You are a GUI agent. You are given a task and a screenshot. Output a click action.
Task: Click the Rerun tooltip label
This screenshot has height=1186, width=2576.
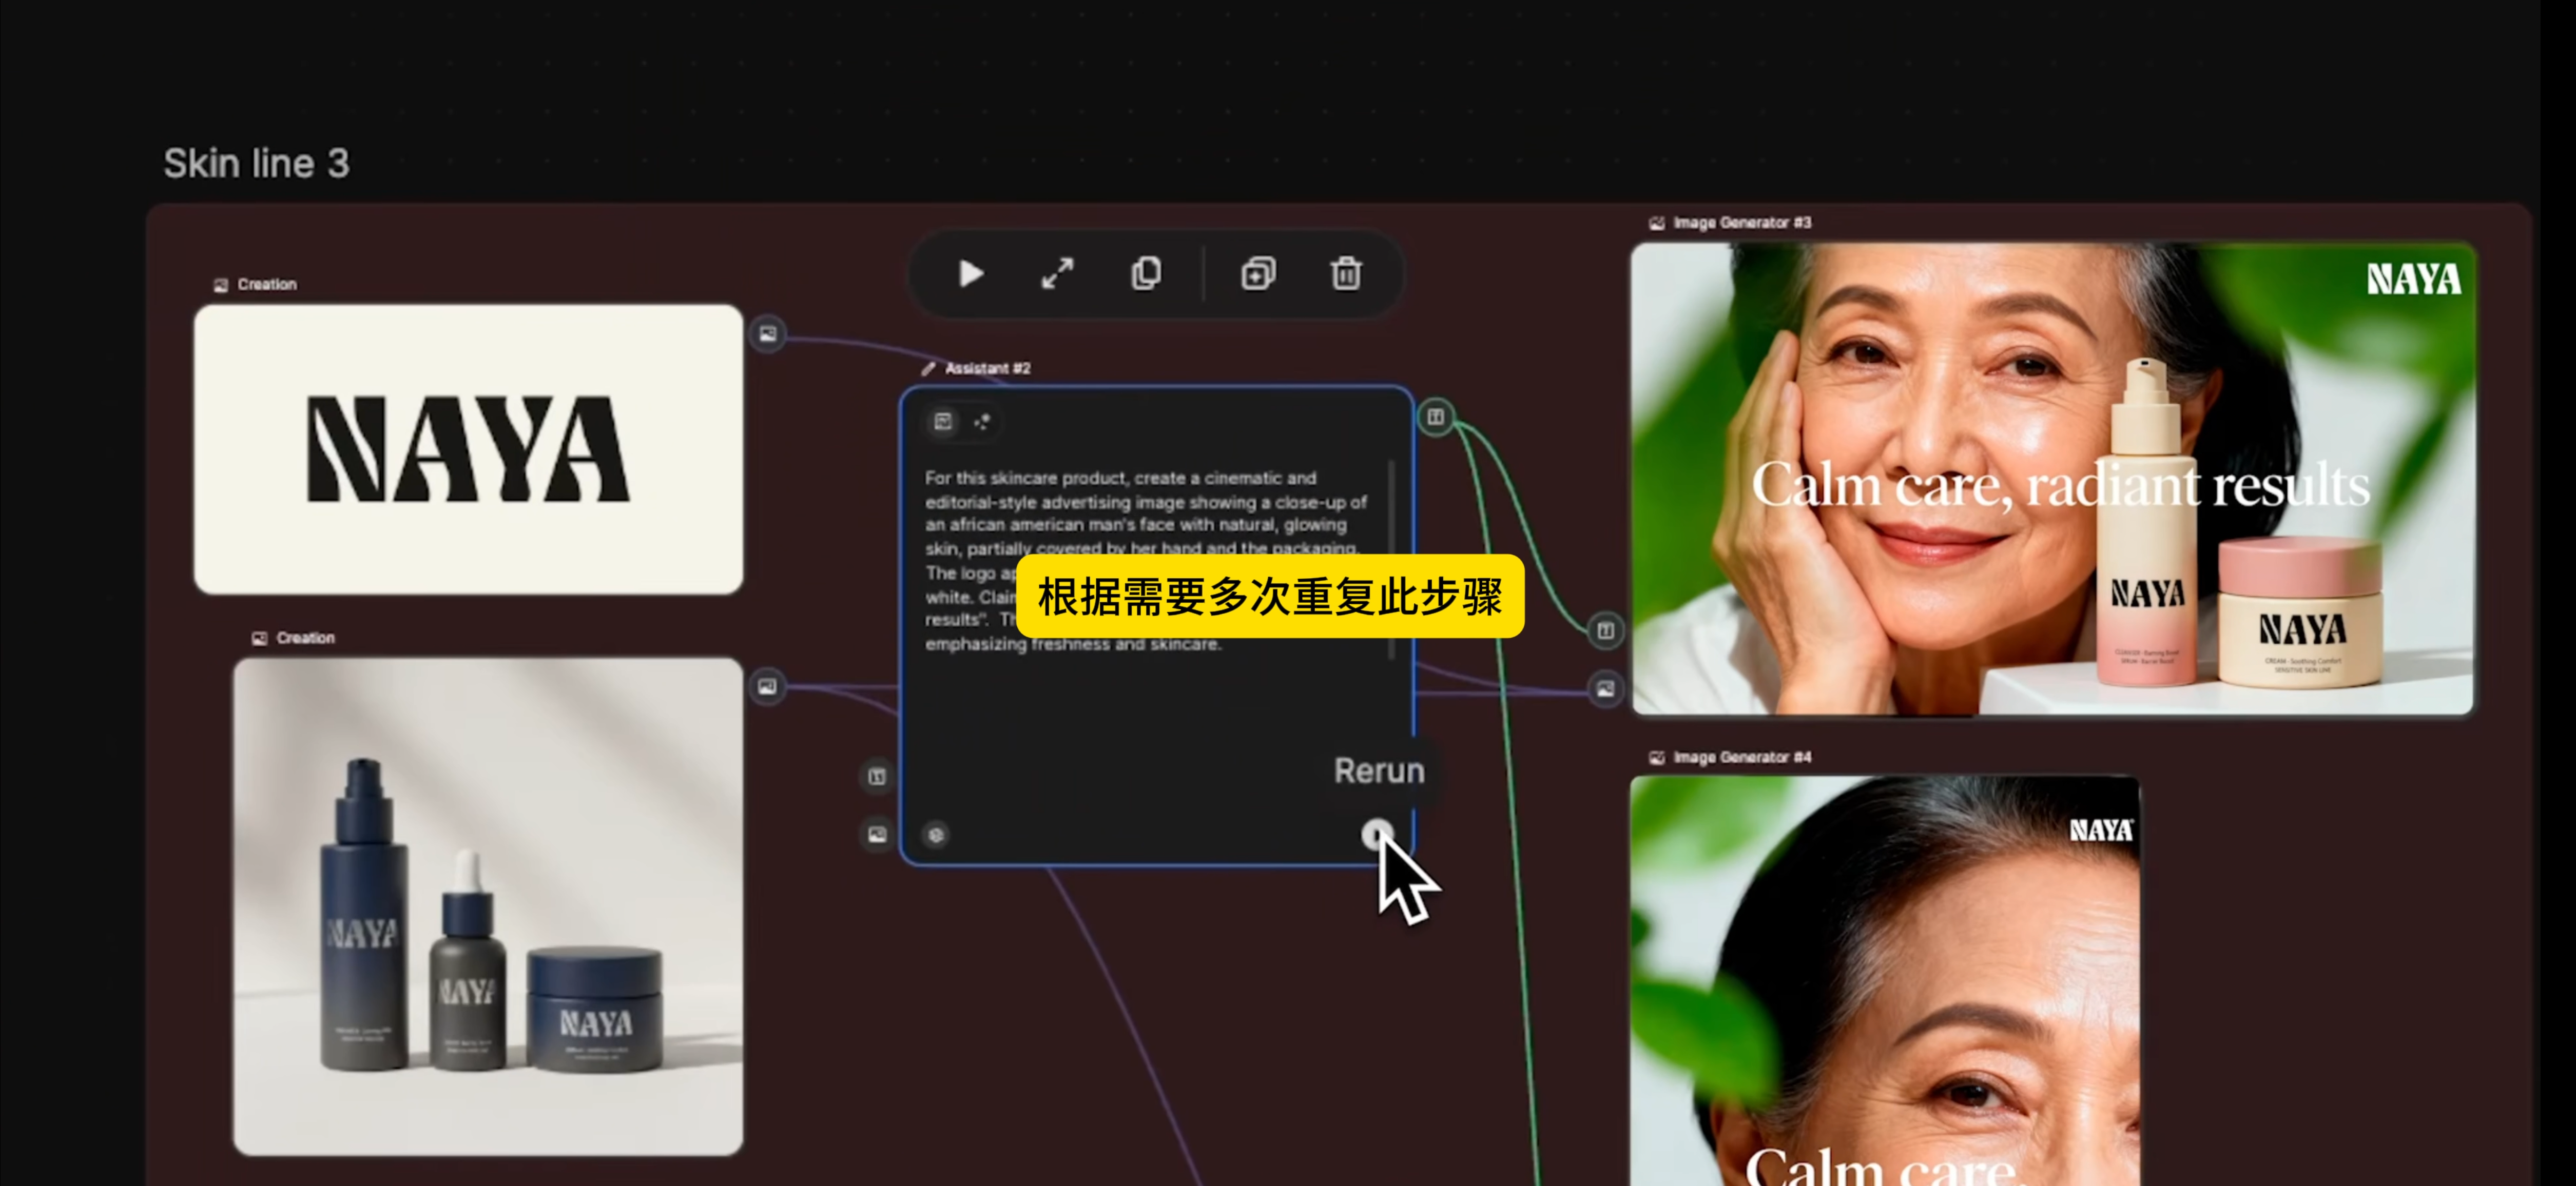point(1379,770)
